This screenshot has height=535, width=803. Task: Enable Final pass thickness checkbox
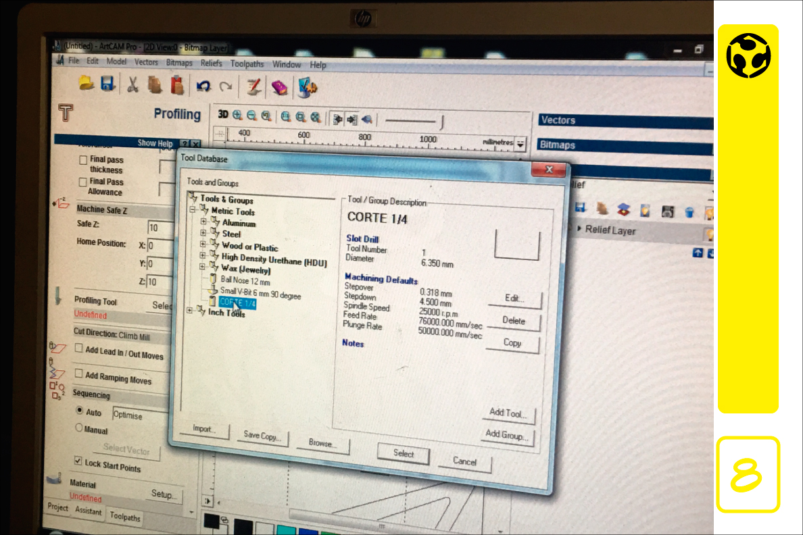click(x=83, y=159)
